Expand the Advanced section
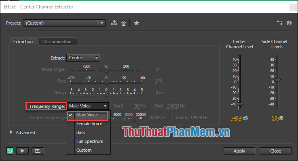Viewport: 298px width, 161px height. tap(11, 132)
